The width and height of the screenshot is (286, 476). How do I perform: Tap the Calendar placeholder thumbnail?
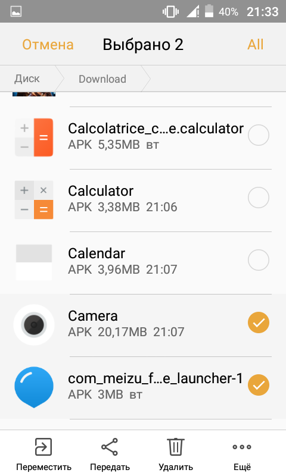[34, 262]
